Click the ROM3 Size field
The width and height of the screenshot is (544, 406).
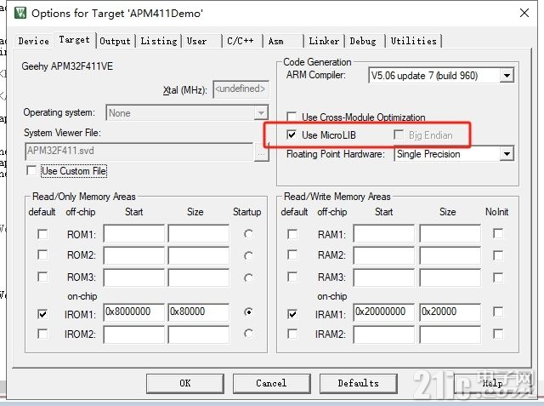click(x=198, y=277)
